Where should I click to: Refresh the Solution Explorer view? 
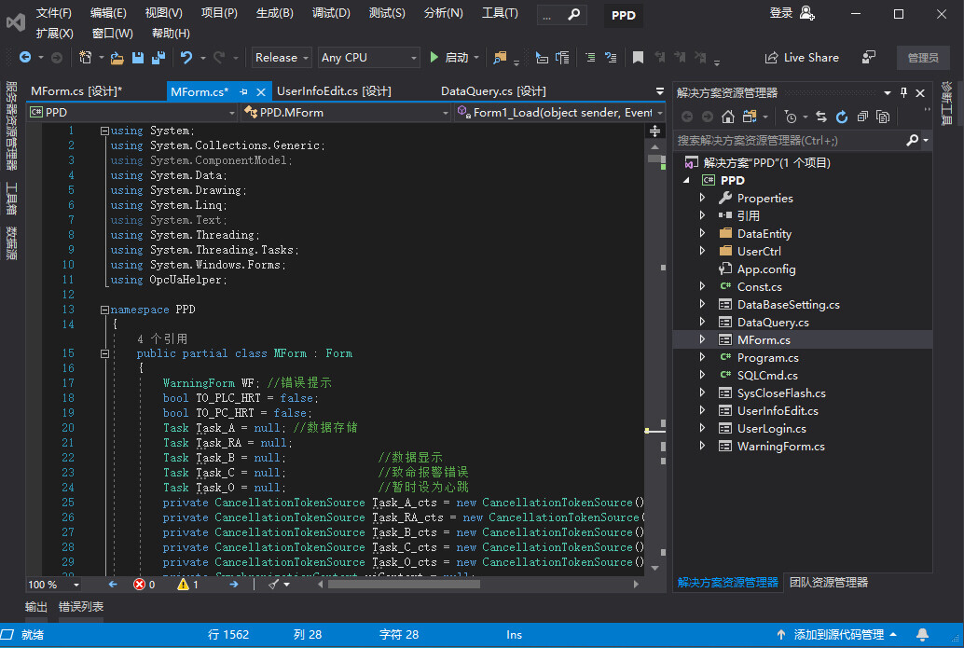pos(842,117)
